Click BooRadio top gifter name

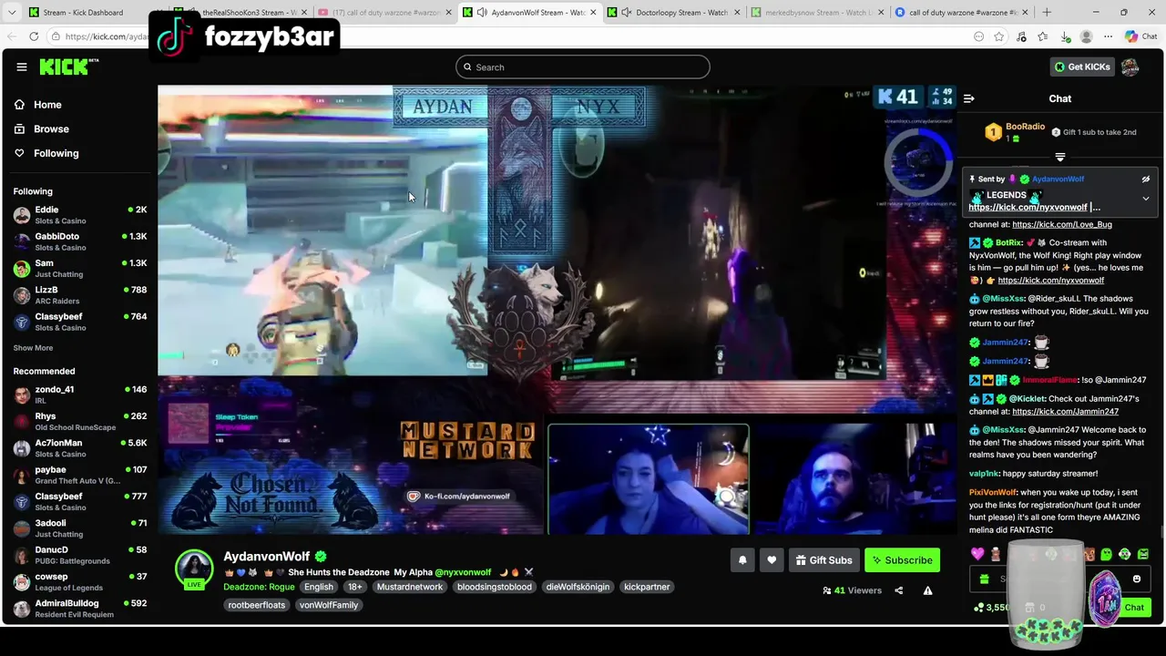pos(1025,127)
